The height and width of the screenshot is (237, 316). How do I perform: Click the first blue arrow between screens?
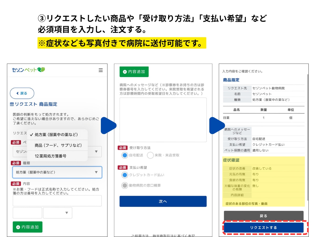coord(108,126)
